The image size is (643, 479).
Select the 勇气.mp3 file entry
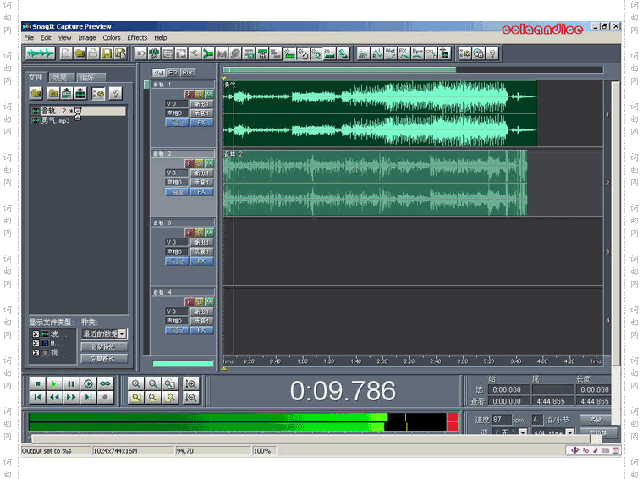point(55,120)
